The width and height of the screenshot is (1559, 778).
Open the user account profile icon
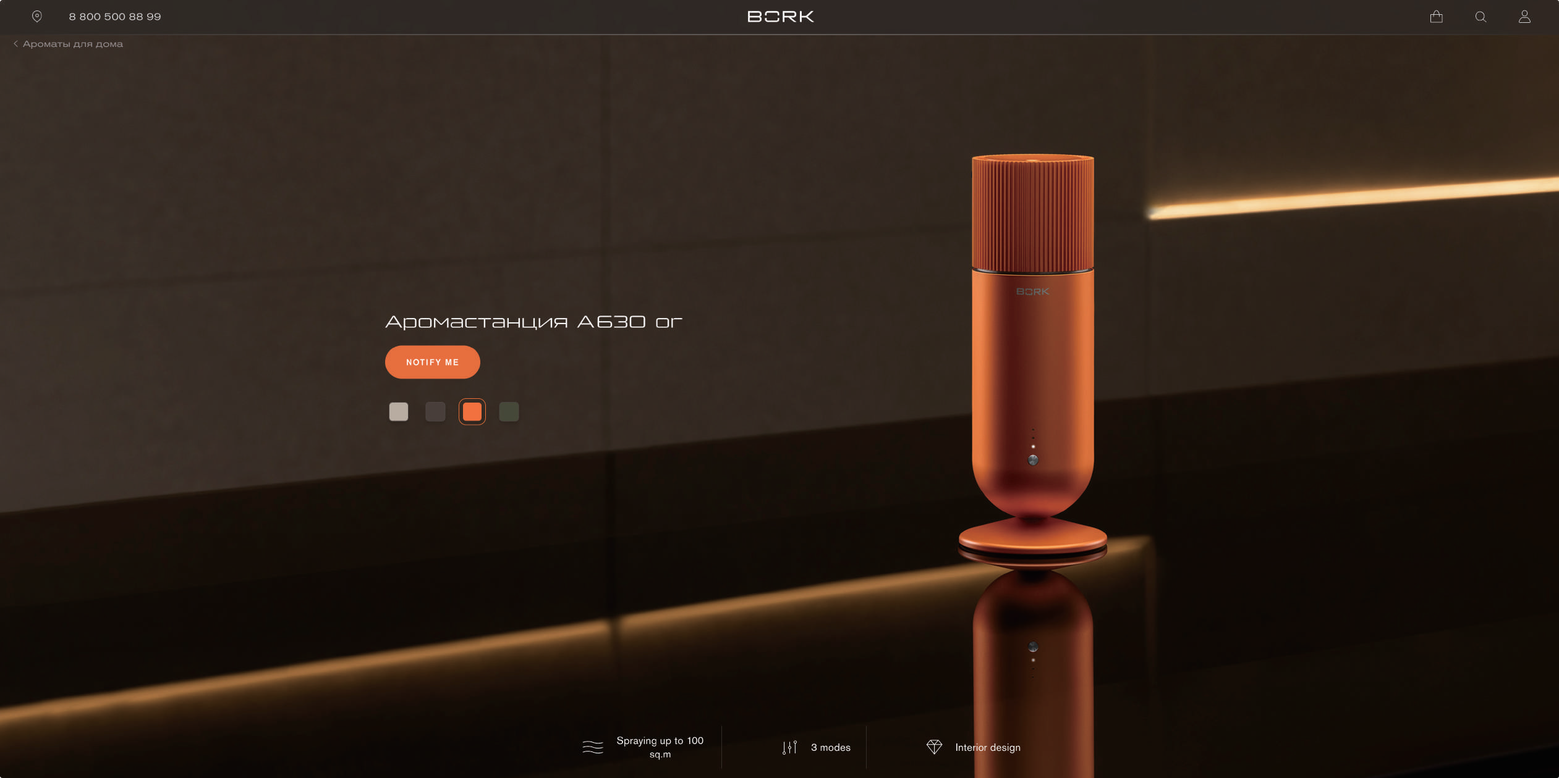(x=1524, y=17)
